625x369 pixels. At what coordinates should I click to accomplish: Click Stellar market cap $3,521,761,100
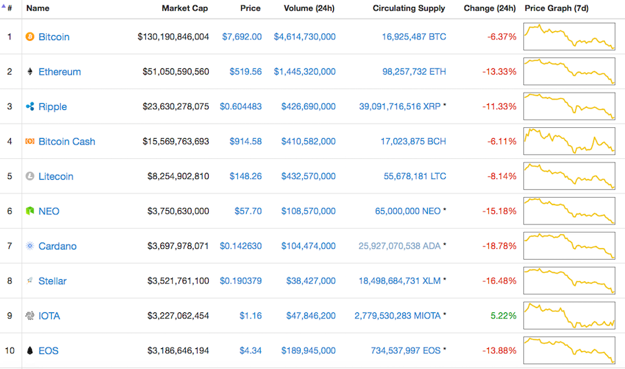(178, 281)
